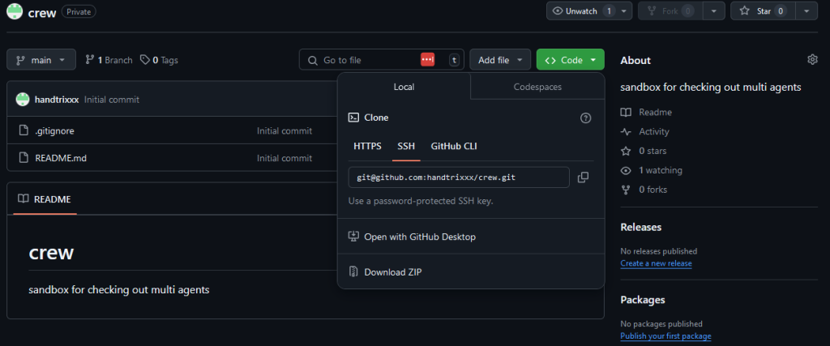
Task: Switch to the Codespaces tab
Action: [537, 87]
